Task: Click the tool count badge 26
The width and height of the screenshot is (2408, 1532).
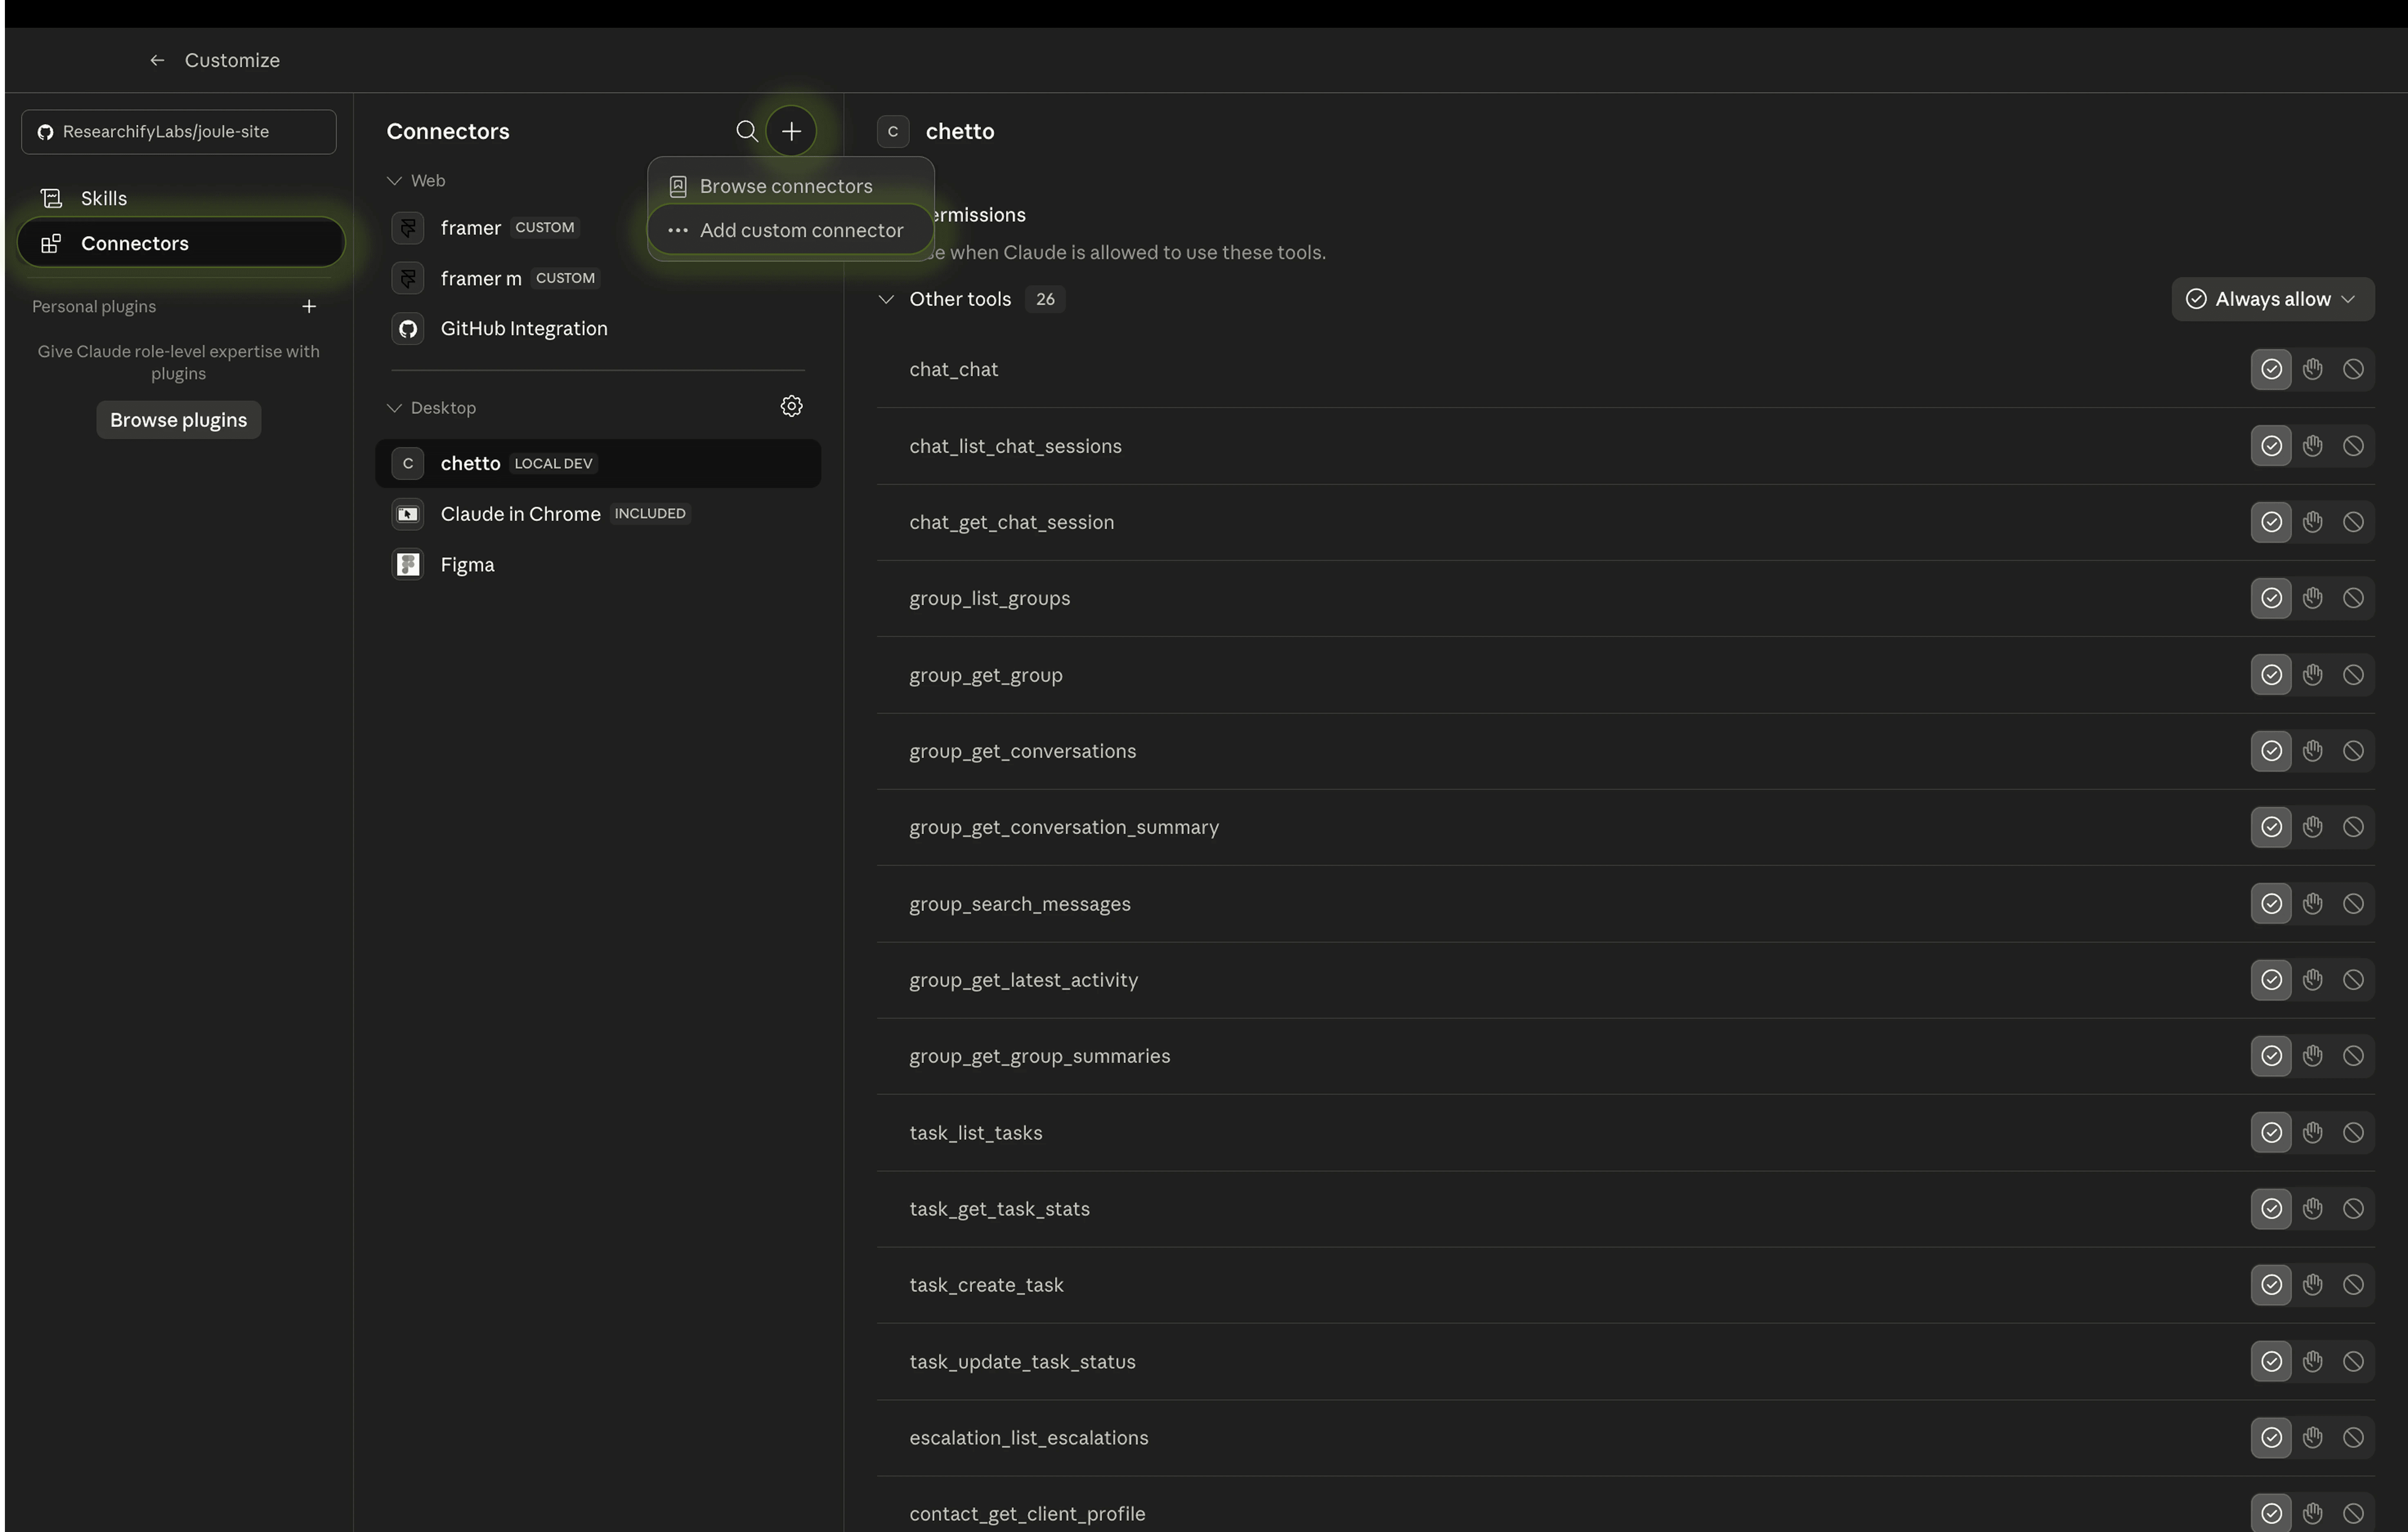Action: 1045,299
